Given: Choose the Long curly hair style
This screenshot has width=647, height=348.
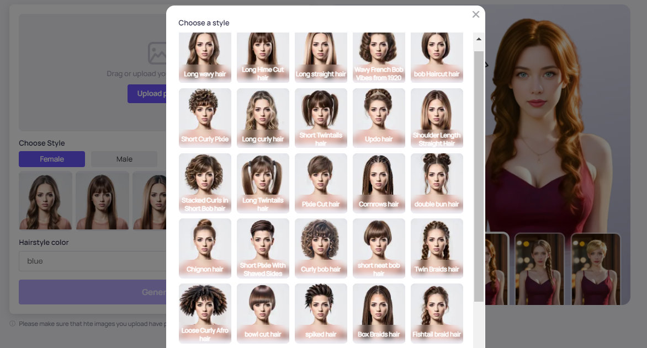Looking at the screenshot, I should tap(263, 117).
